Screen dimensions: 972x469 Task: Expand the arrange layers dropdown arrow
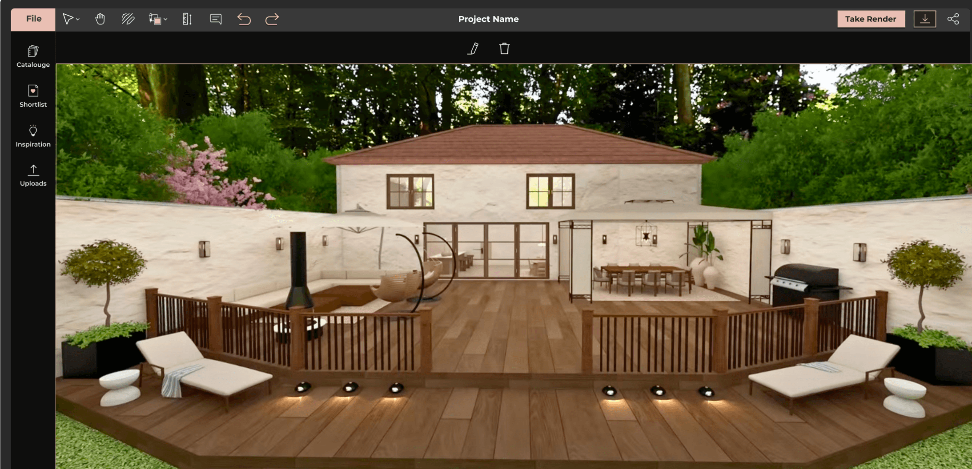pos(165,20)
